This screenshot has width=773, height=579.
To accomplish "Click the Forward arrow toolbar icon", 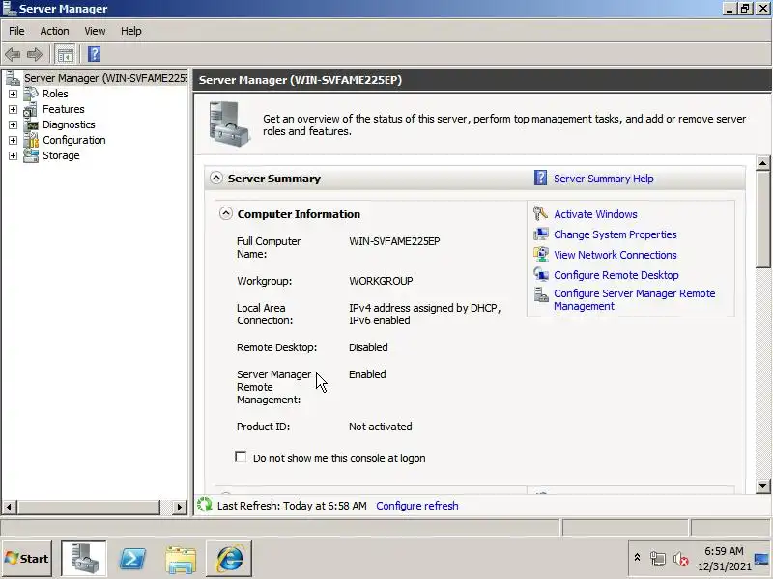I will (x=35, y=54).
